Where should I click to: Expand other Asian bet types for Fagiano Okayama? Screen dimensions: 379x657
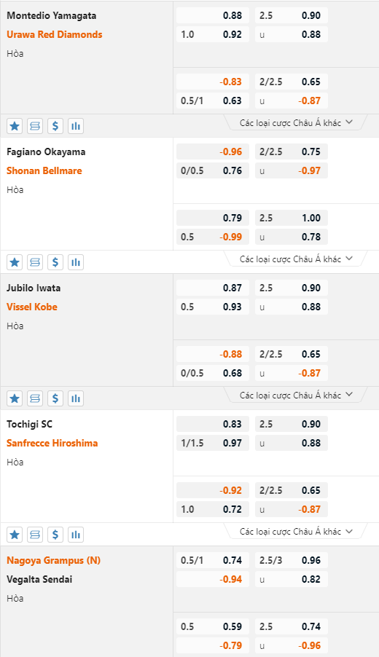(x=296, y=259)
